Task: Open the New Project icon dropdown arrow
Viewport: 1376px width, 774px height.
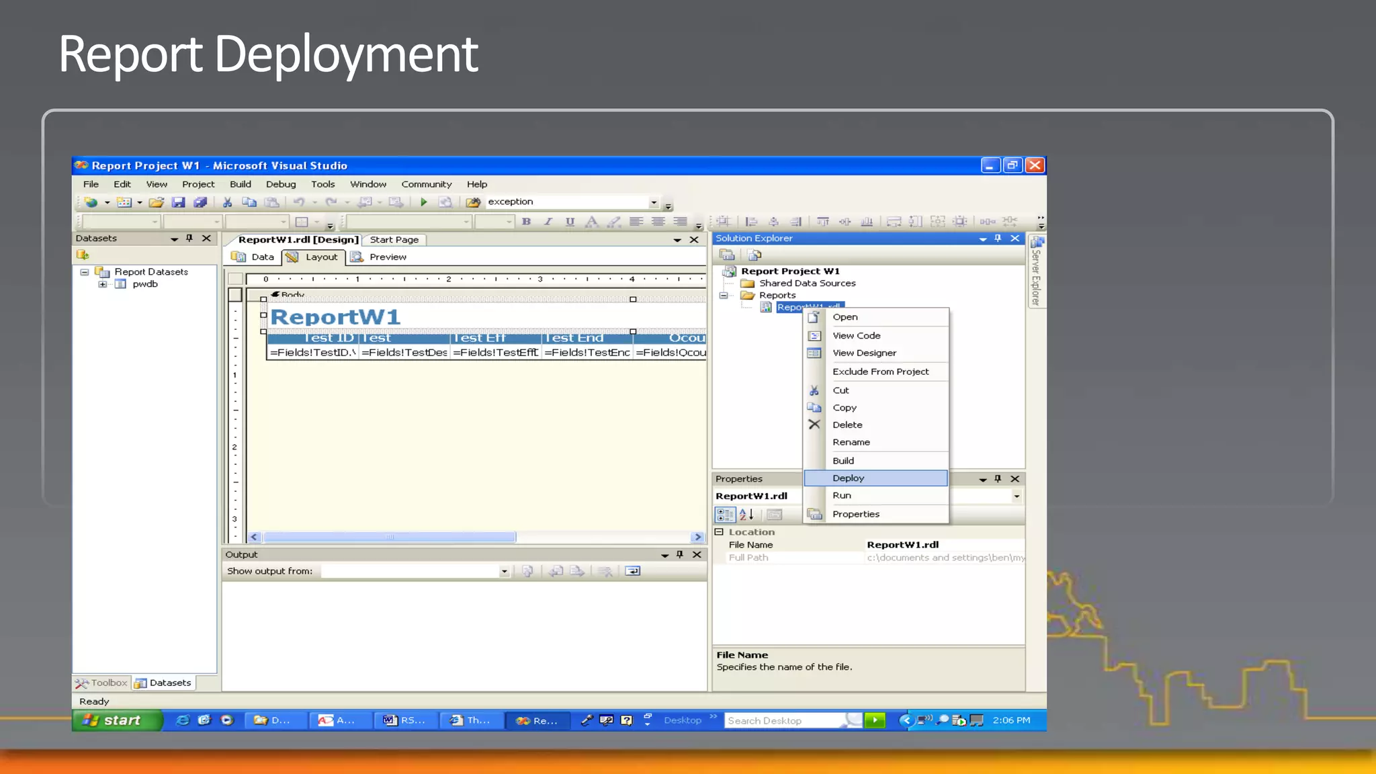Action: click(106, 202)
